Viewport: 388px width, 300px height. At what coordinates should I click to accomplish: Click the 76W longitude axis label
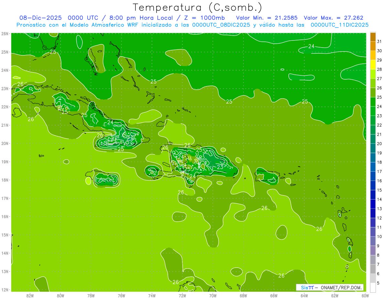click(x=121, y=295)
